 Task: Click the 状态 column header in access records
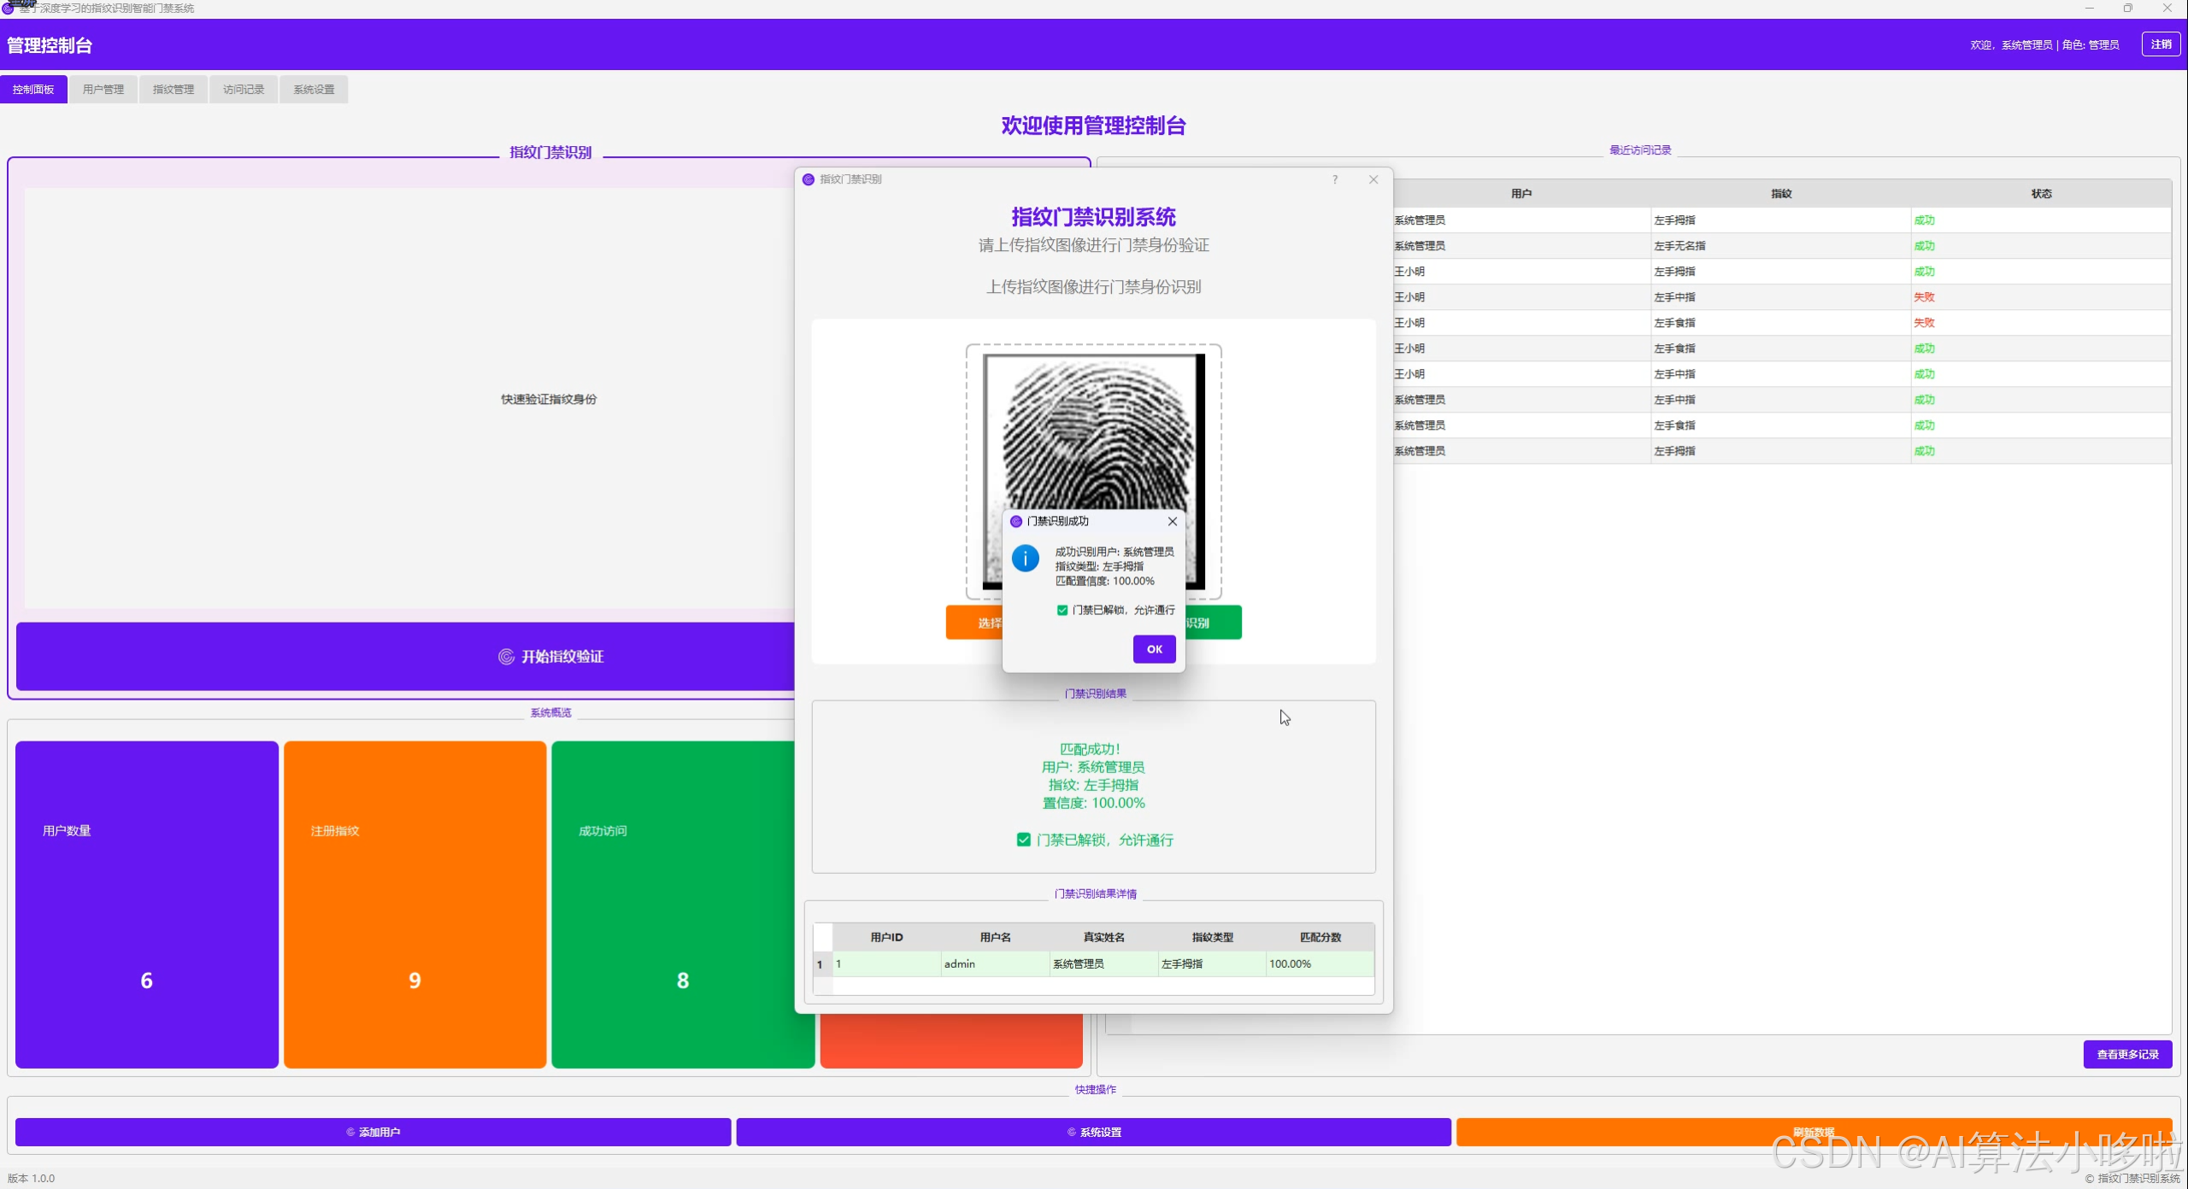click(2041, 194)
